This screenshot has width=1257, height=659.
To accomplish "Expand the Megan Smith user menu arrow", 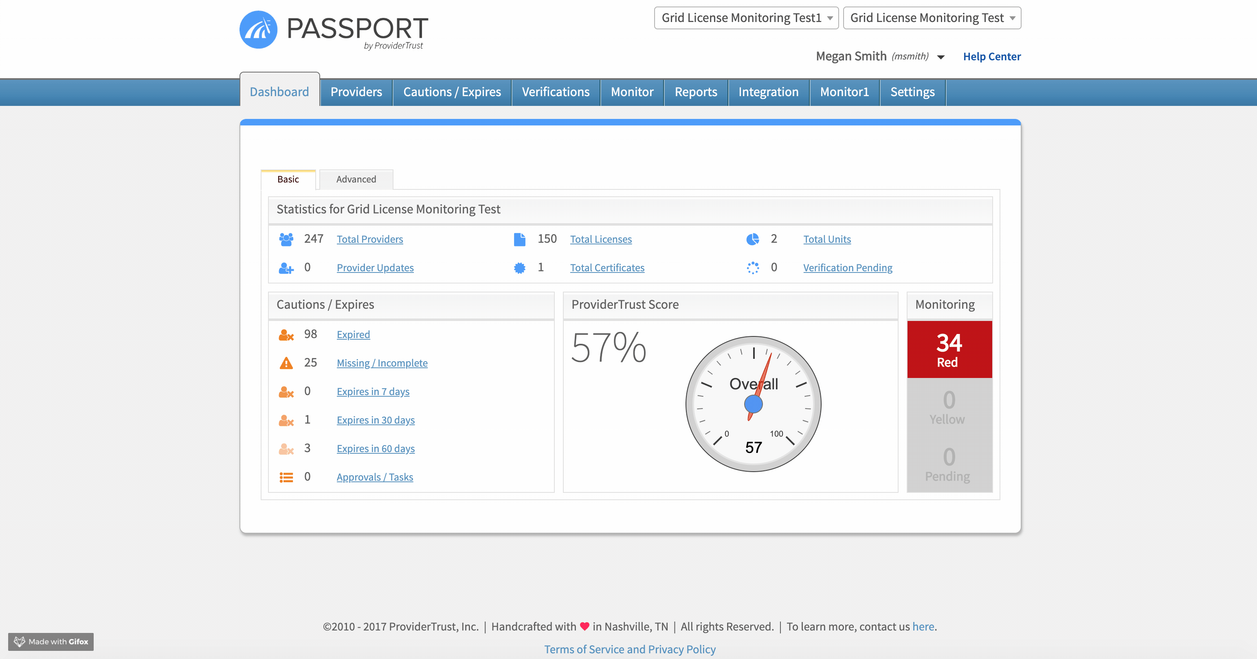I will click(x=941, y=57).
